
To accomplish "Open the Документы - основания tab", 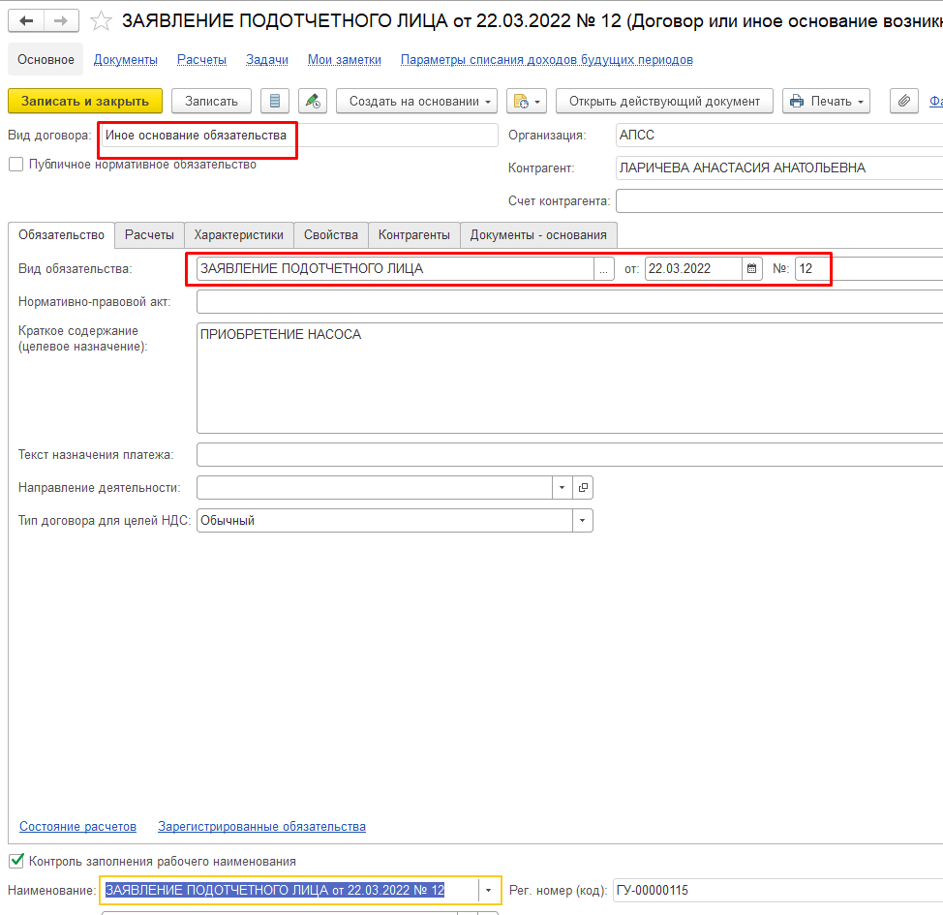I will pos(538,234).
